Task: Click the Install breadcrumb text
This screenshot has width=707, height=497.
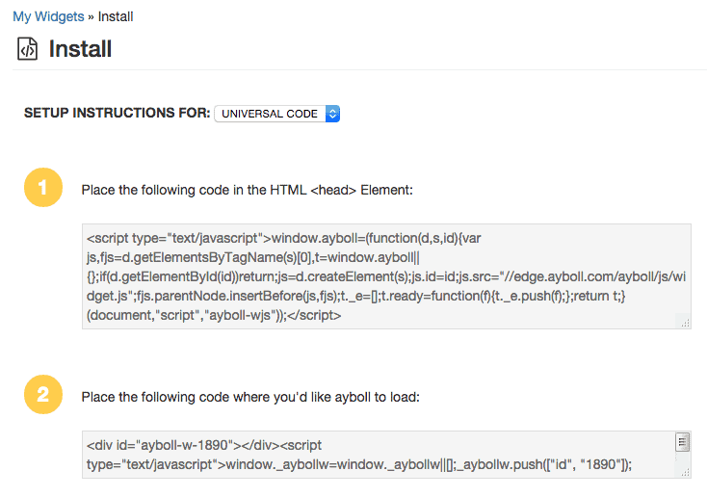Action: (116, 16)
